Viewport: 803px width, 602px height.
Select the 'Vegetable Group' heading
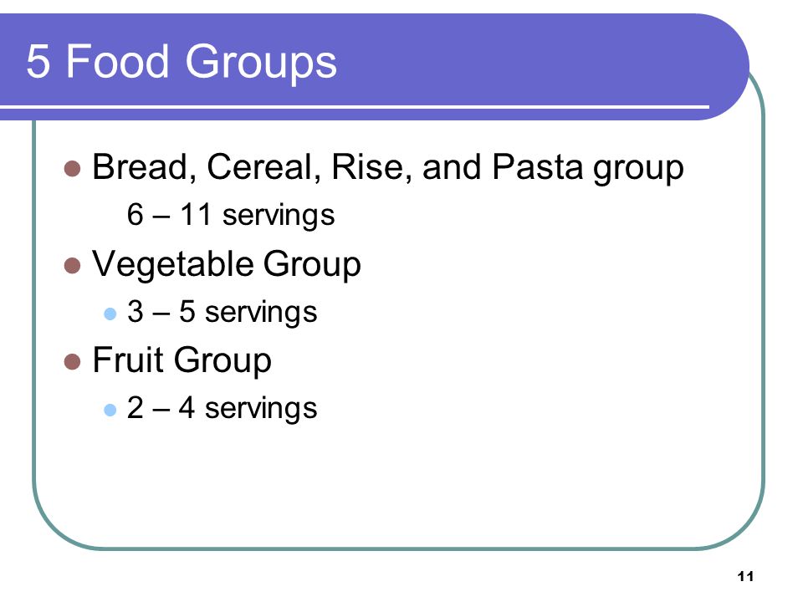click(x=227, y=264)
